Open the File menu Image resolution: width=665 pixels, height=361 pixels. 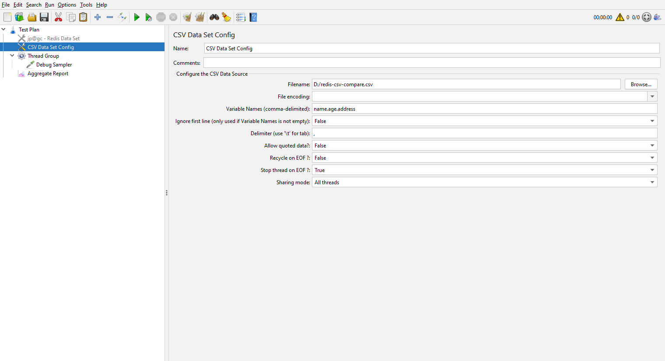point(6,5)
